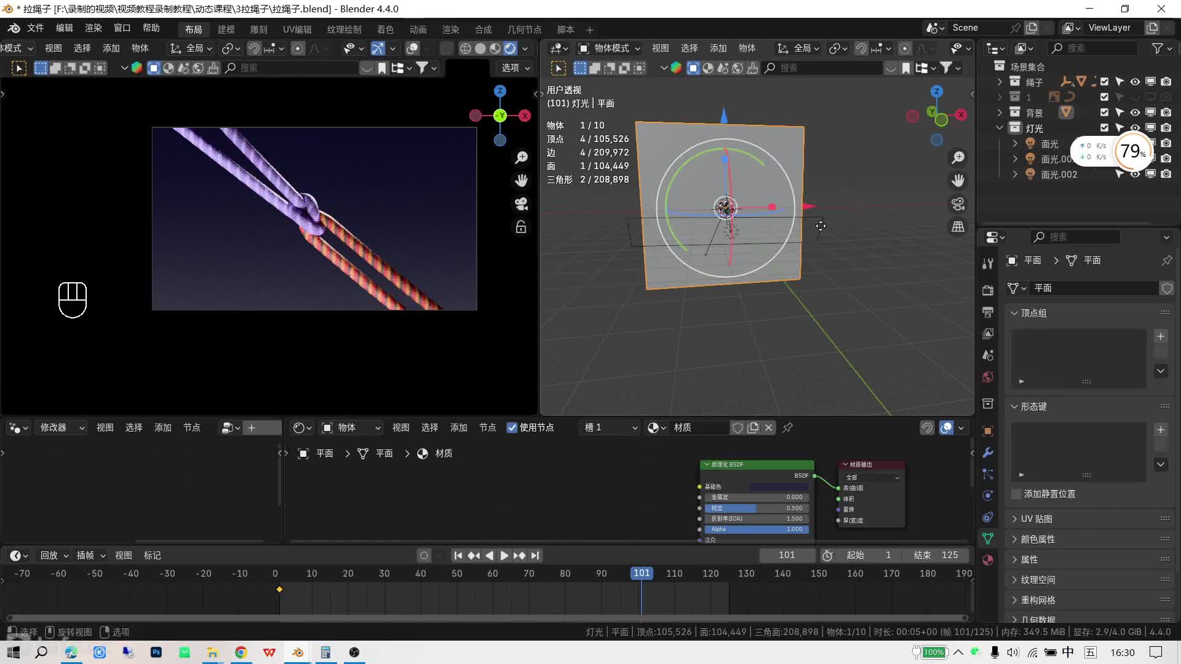Play the animation forward
The image size is (1181, 664).
tap(504, 555)
